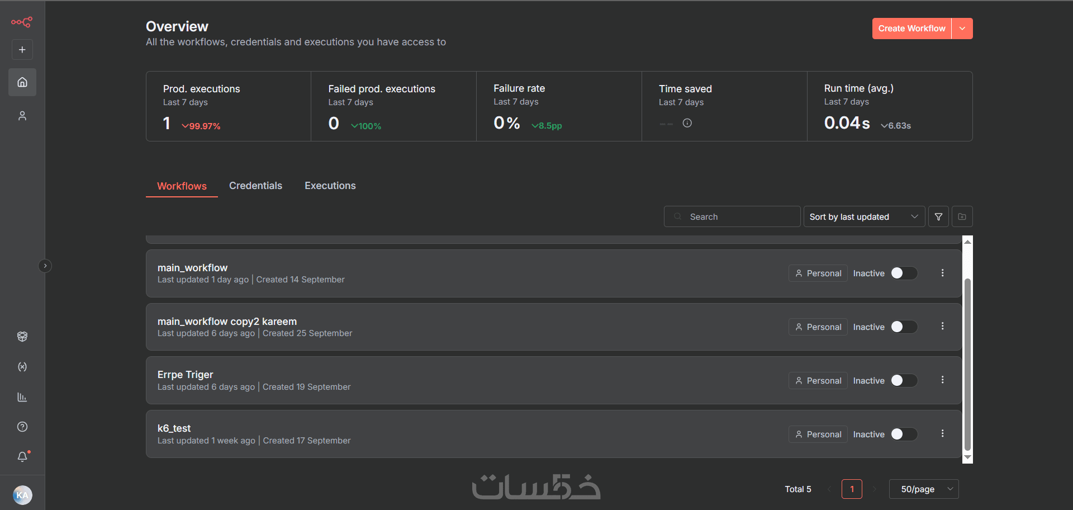Click the Personal badge on main_workflow
The image size is (1073, 510).
(x=818, y=273)
